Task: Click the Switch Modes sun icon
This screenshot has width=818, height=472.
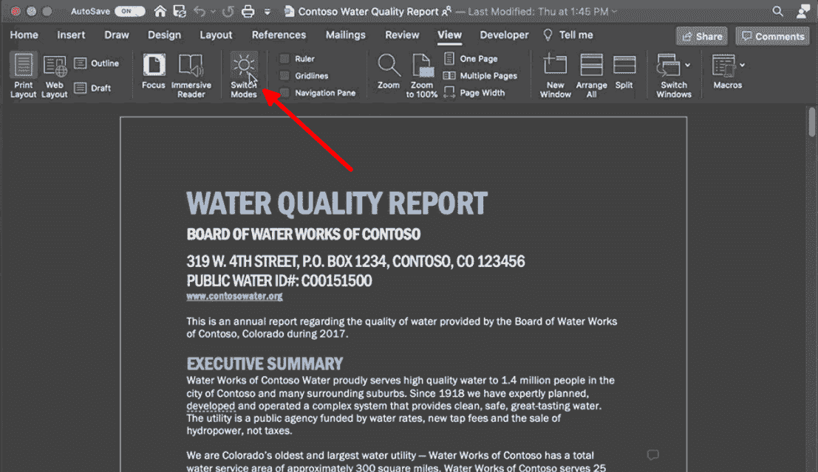Action: point(243,66)
